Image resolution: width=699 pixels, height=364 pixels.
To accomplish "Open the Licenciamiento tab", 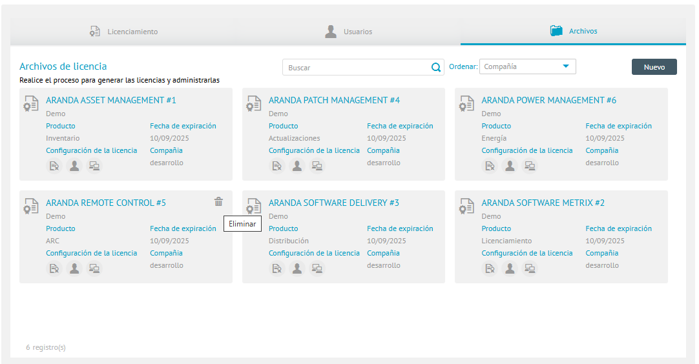I will pyautogui.click(x=123, y=32).
